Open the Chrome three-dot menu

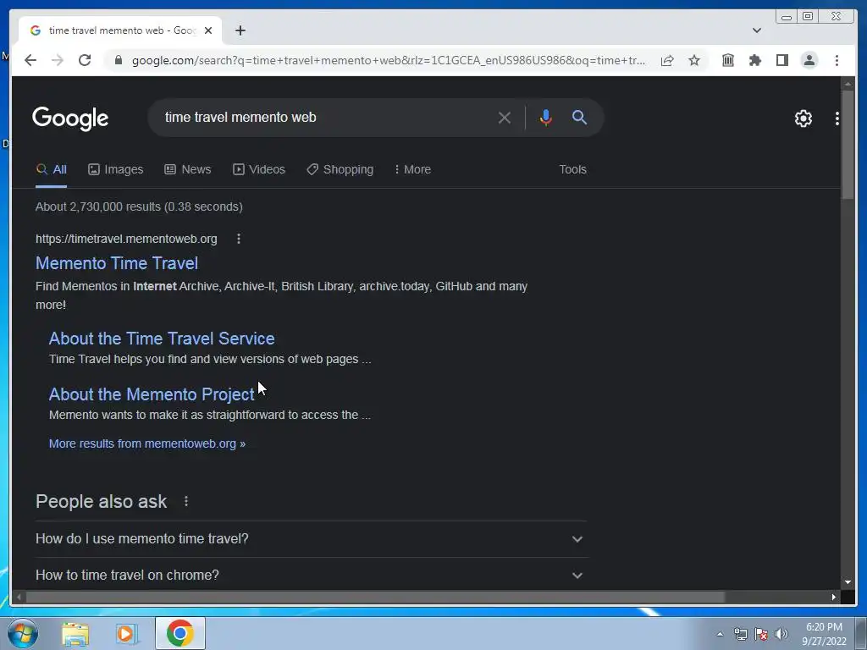tap(837, 60)
